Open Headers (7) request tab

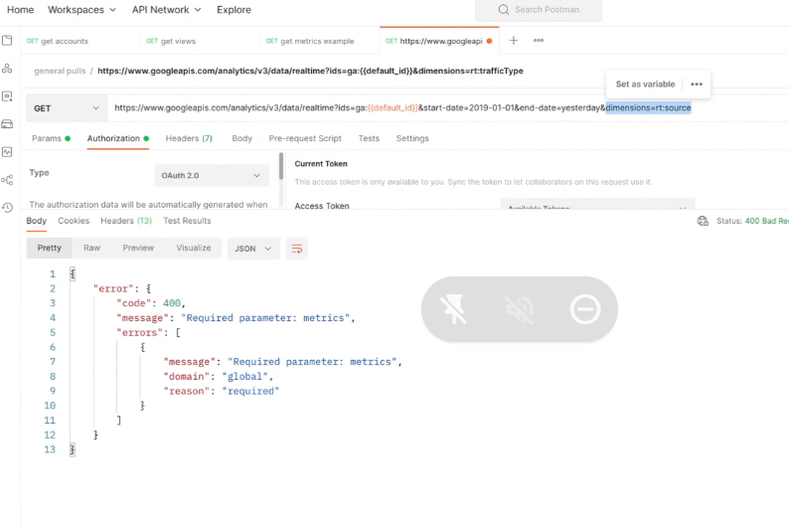(189, 138)
